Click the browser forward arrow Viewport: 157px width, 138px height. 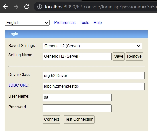coord(16,7)
